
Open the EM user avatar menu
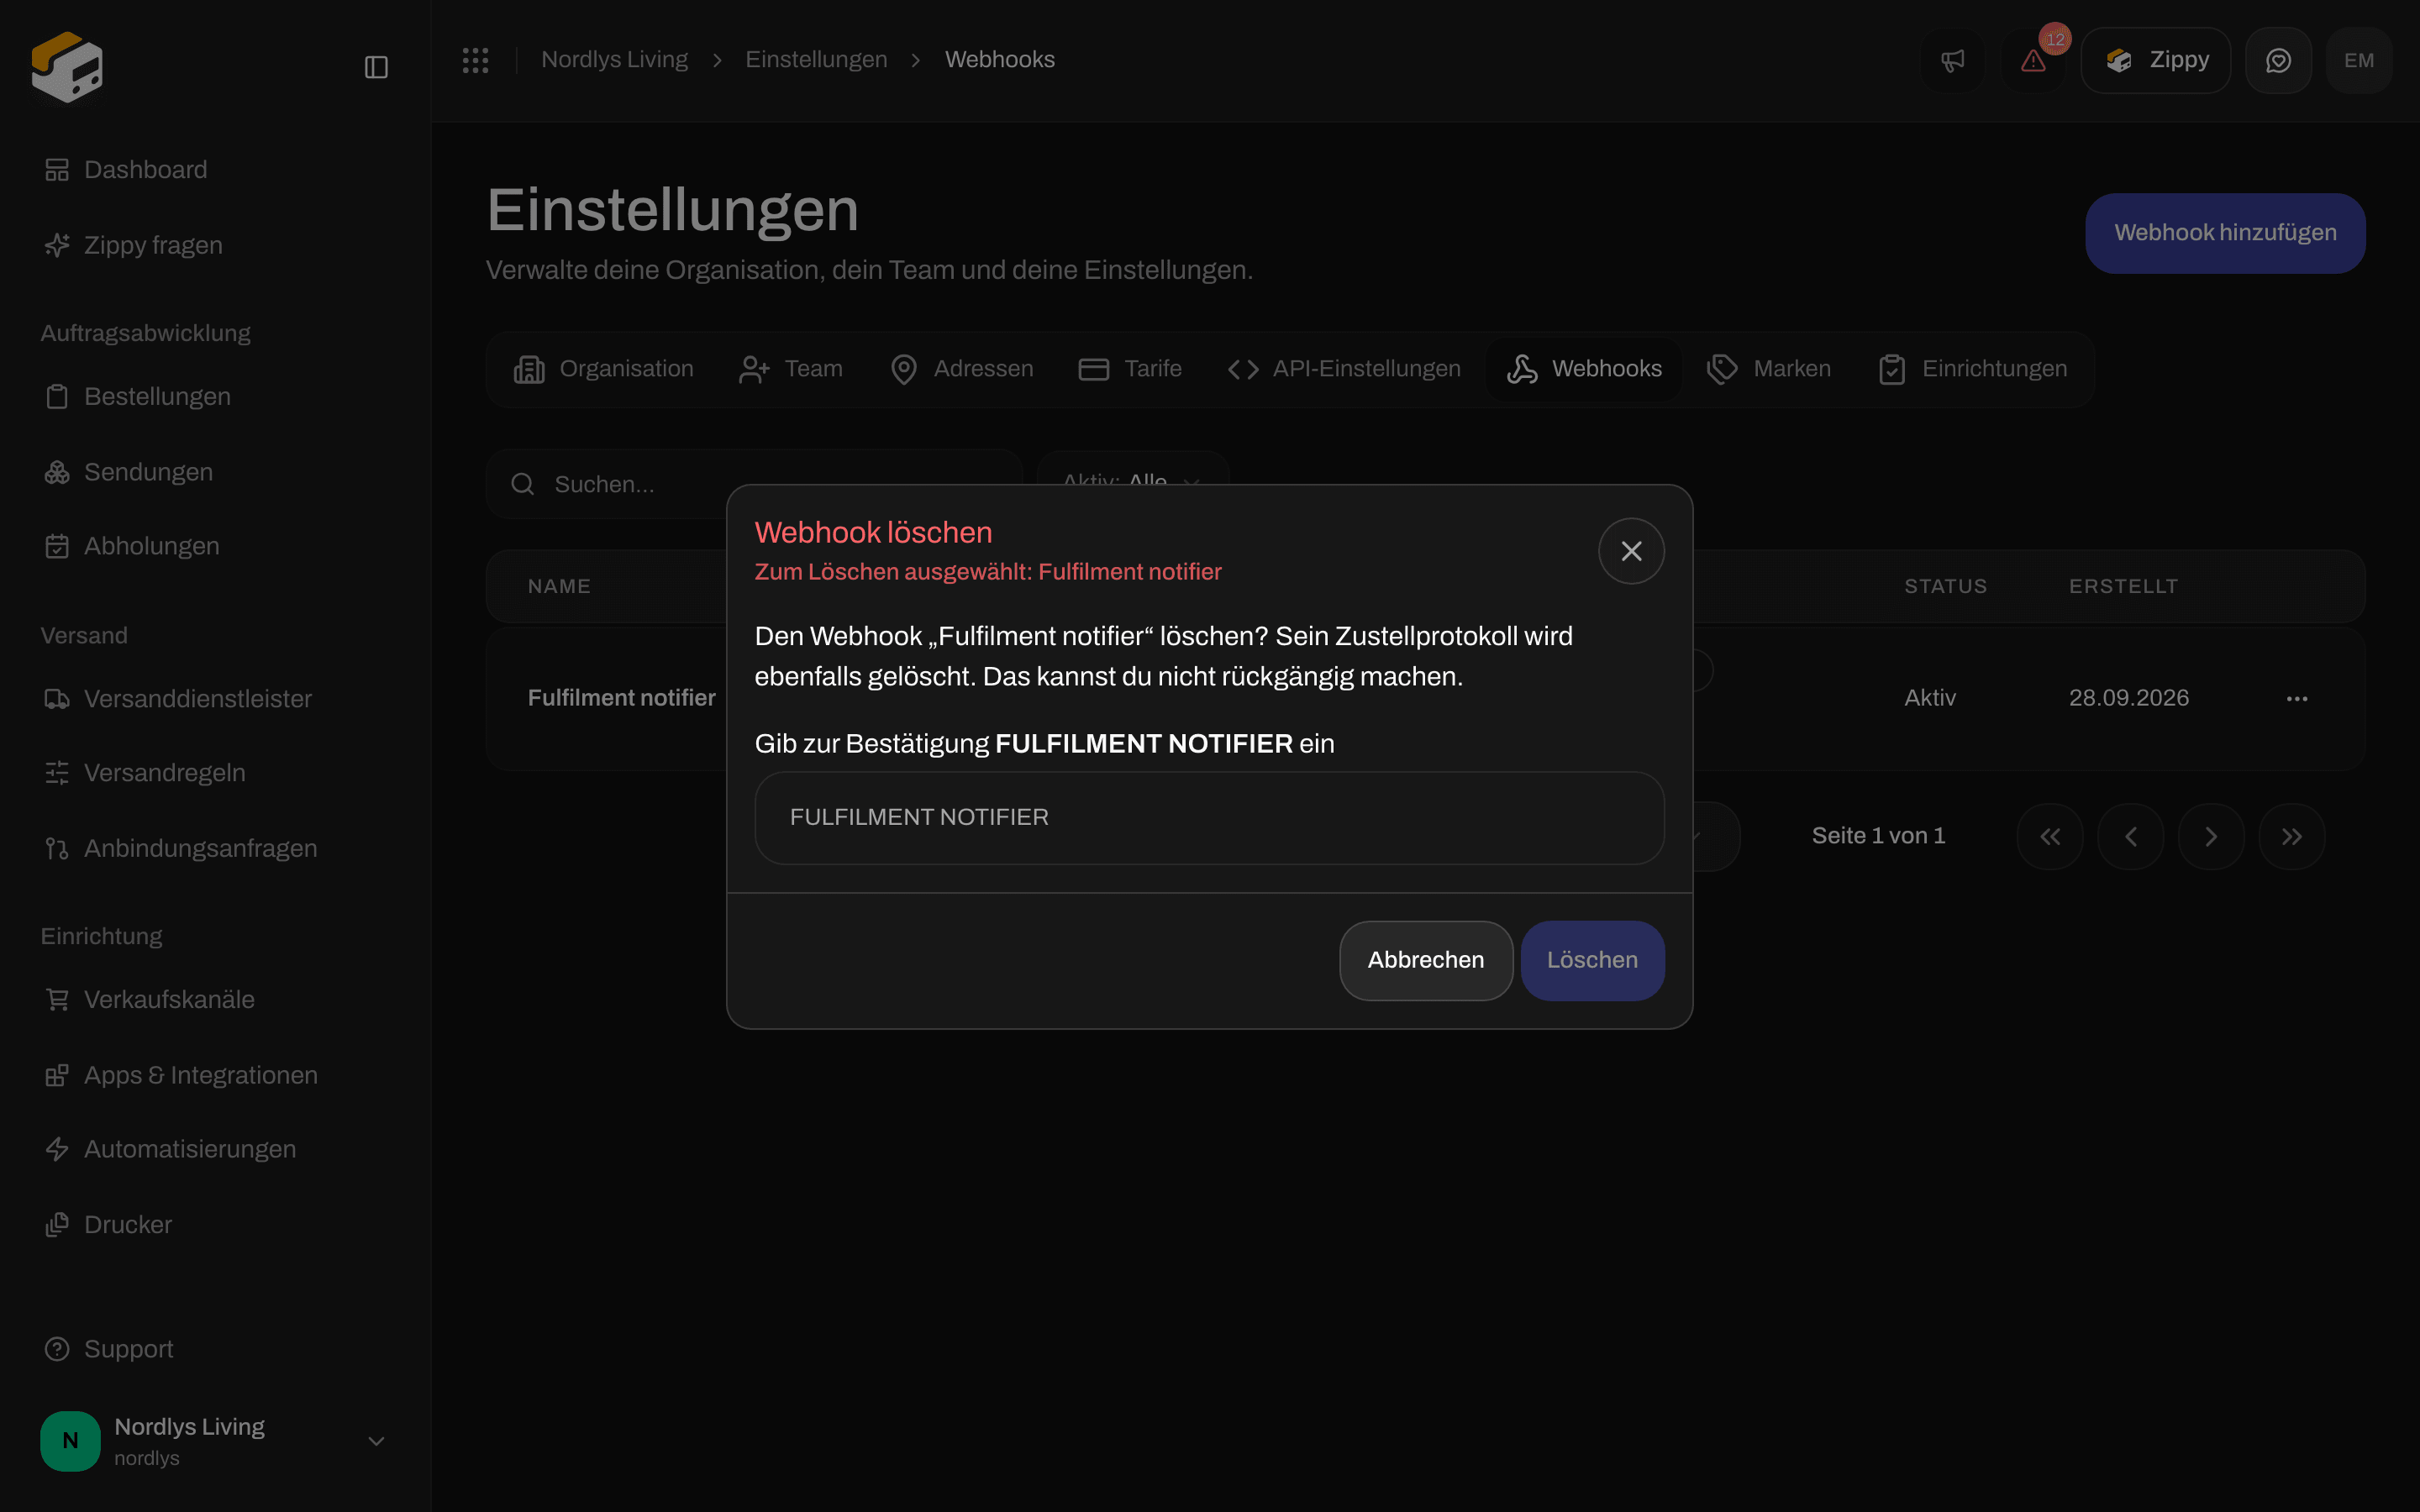[x=2359, y=61]
